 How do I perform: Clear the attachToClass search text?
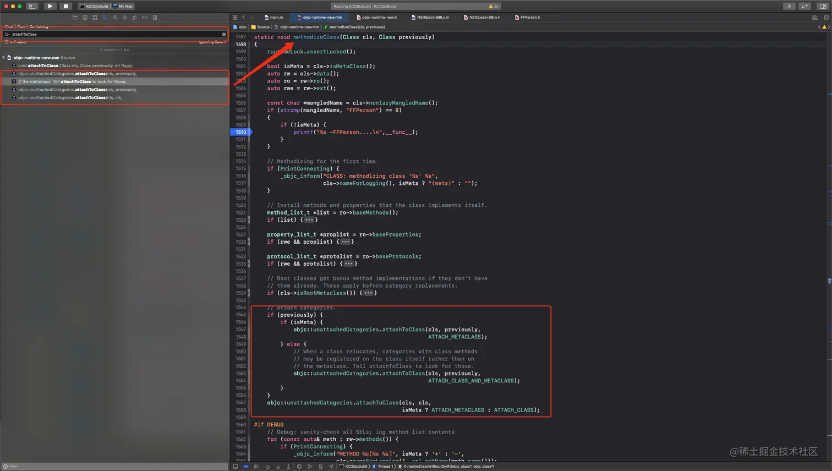click(x=223, y=34)
